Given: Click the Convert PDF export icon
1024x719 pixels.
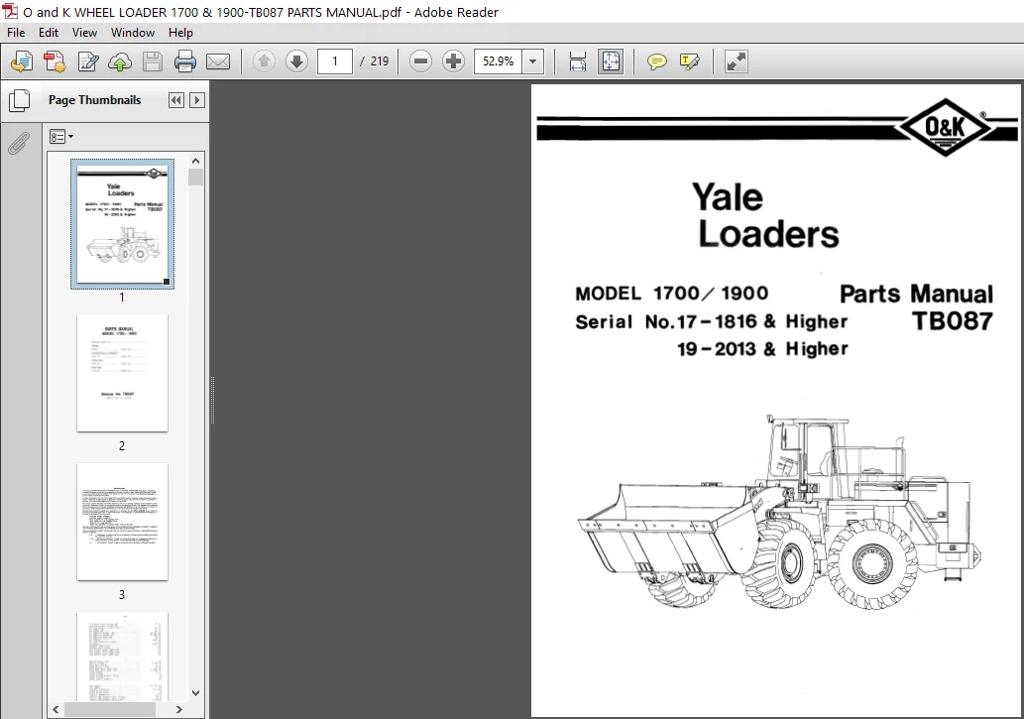Looking at the screenshot, I should tap(55, 61).
